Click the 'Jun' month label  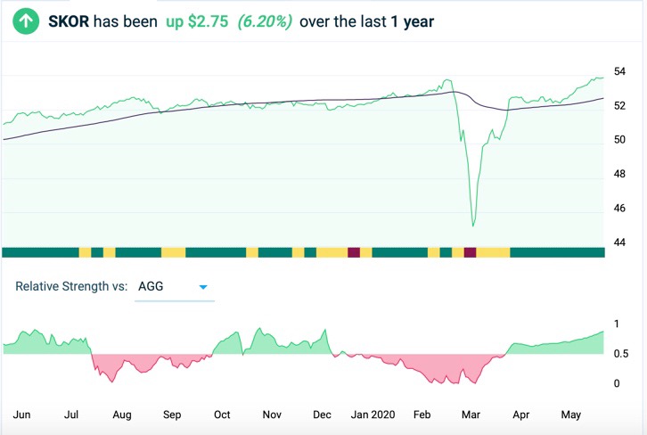[22, 415]
